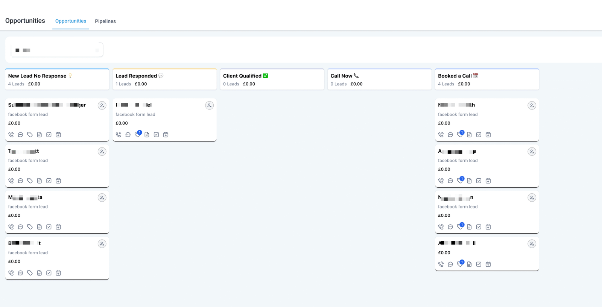Click tag icon on bottom New Lead No Response card
602x307 pixels.
point(30,273)
